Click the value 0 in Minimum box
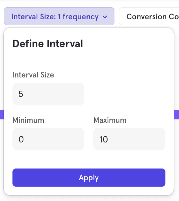The width and height of the screenshot is (179, 201). pos(21,139)
